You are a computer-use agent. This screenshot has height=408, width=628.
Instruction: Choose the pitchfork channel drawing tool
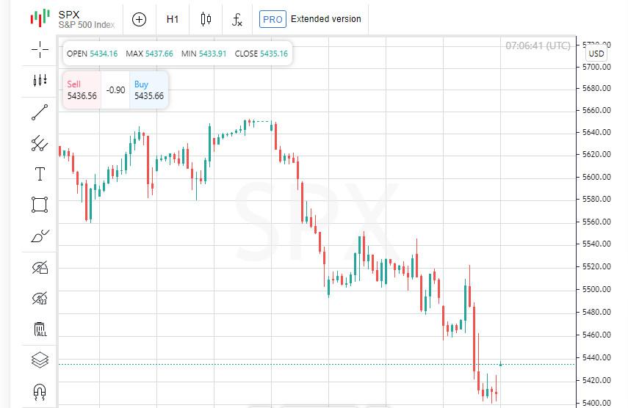point(40,143)
